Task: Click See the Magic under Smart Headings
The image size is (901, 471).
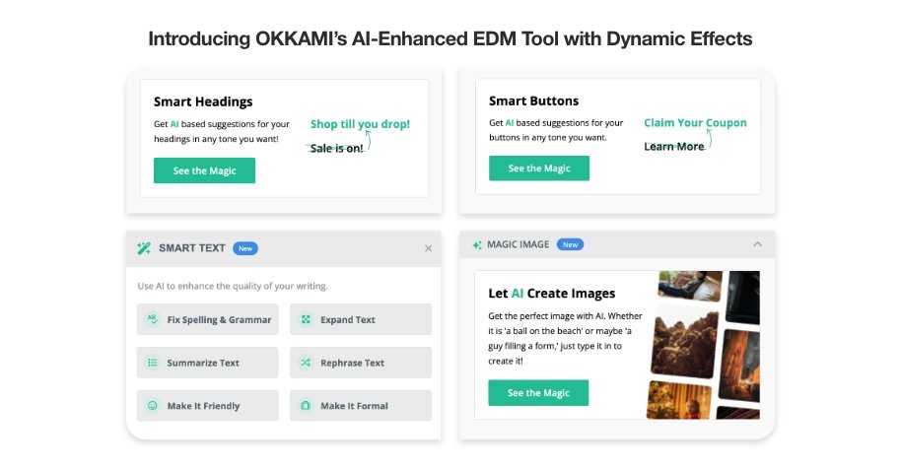Action: [x=205, y=170]
